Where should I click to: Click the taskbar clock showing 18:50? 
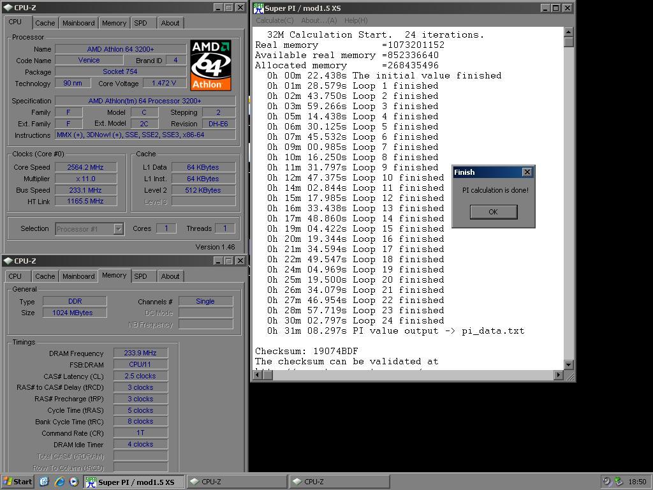coord(637,482)
